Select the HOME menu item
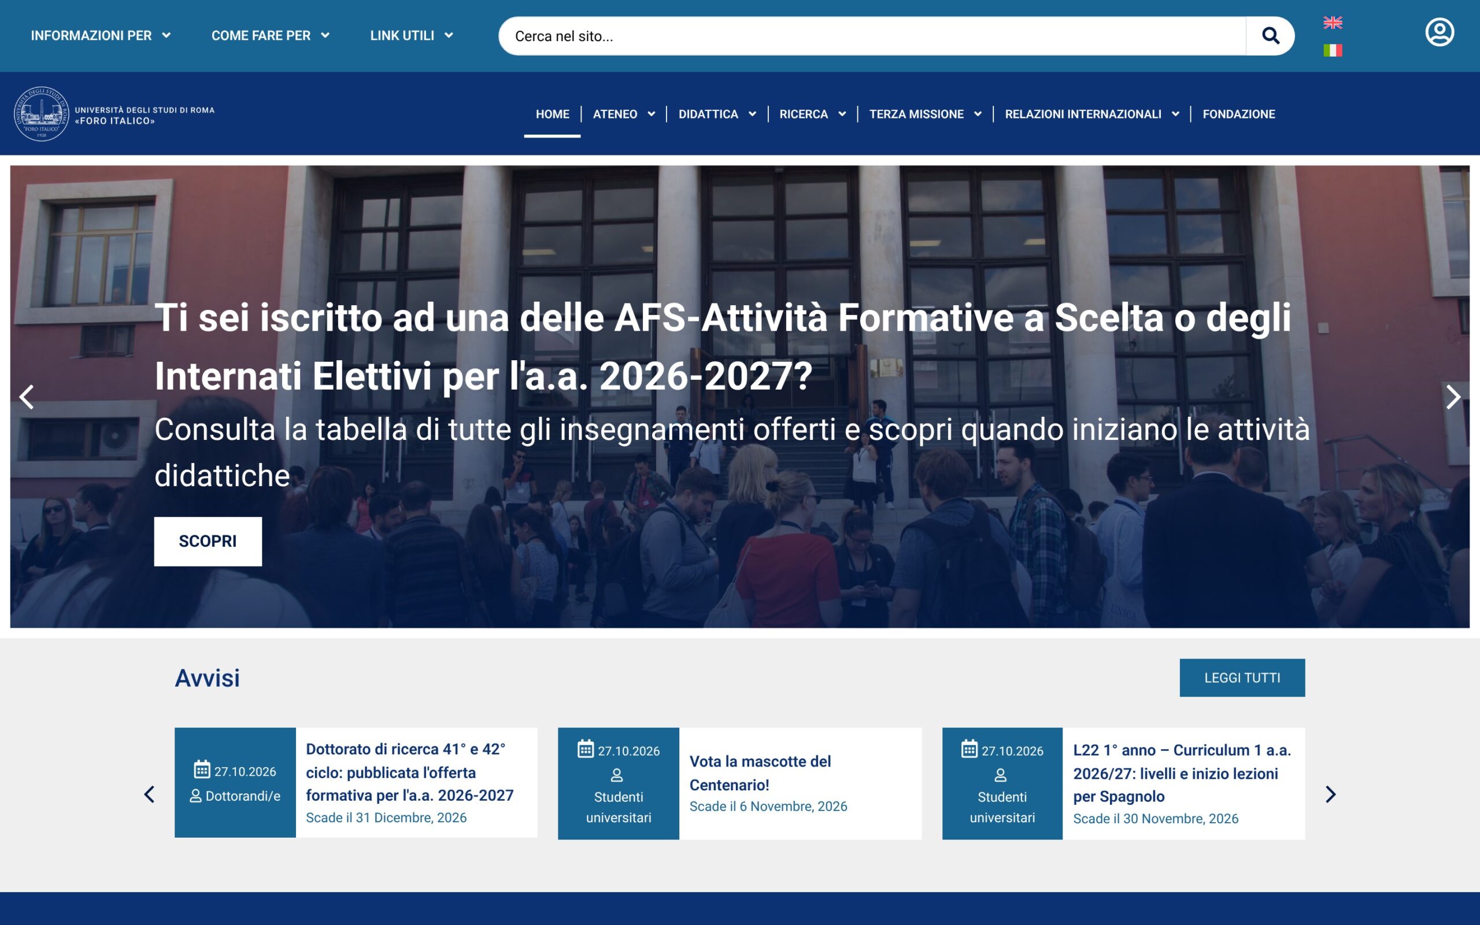This screenshot has height=925, width=1480. (x=552, y=114)
